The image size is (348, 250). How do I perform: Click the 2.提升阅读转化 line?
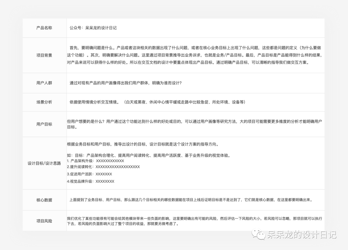pyautogui.click(x=103, y=167)
